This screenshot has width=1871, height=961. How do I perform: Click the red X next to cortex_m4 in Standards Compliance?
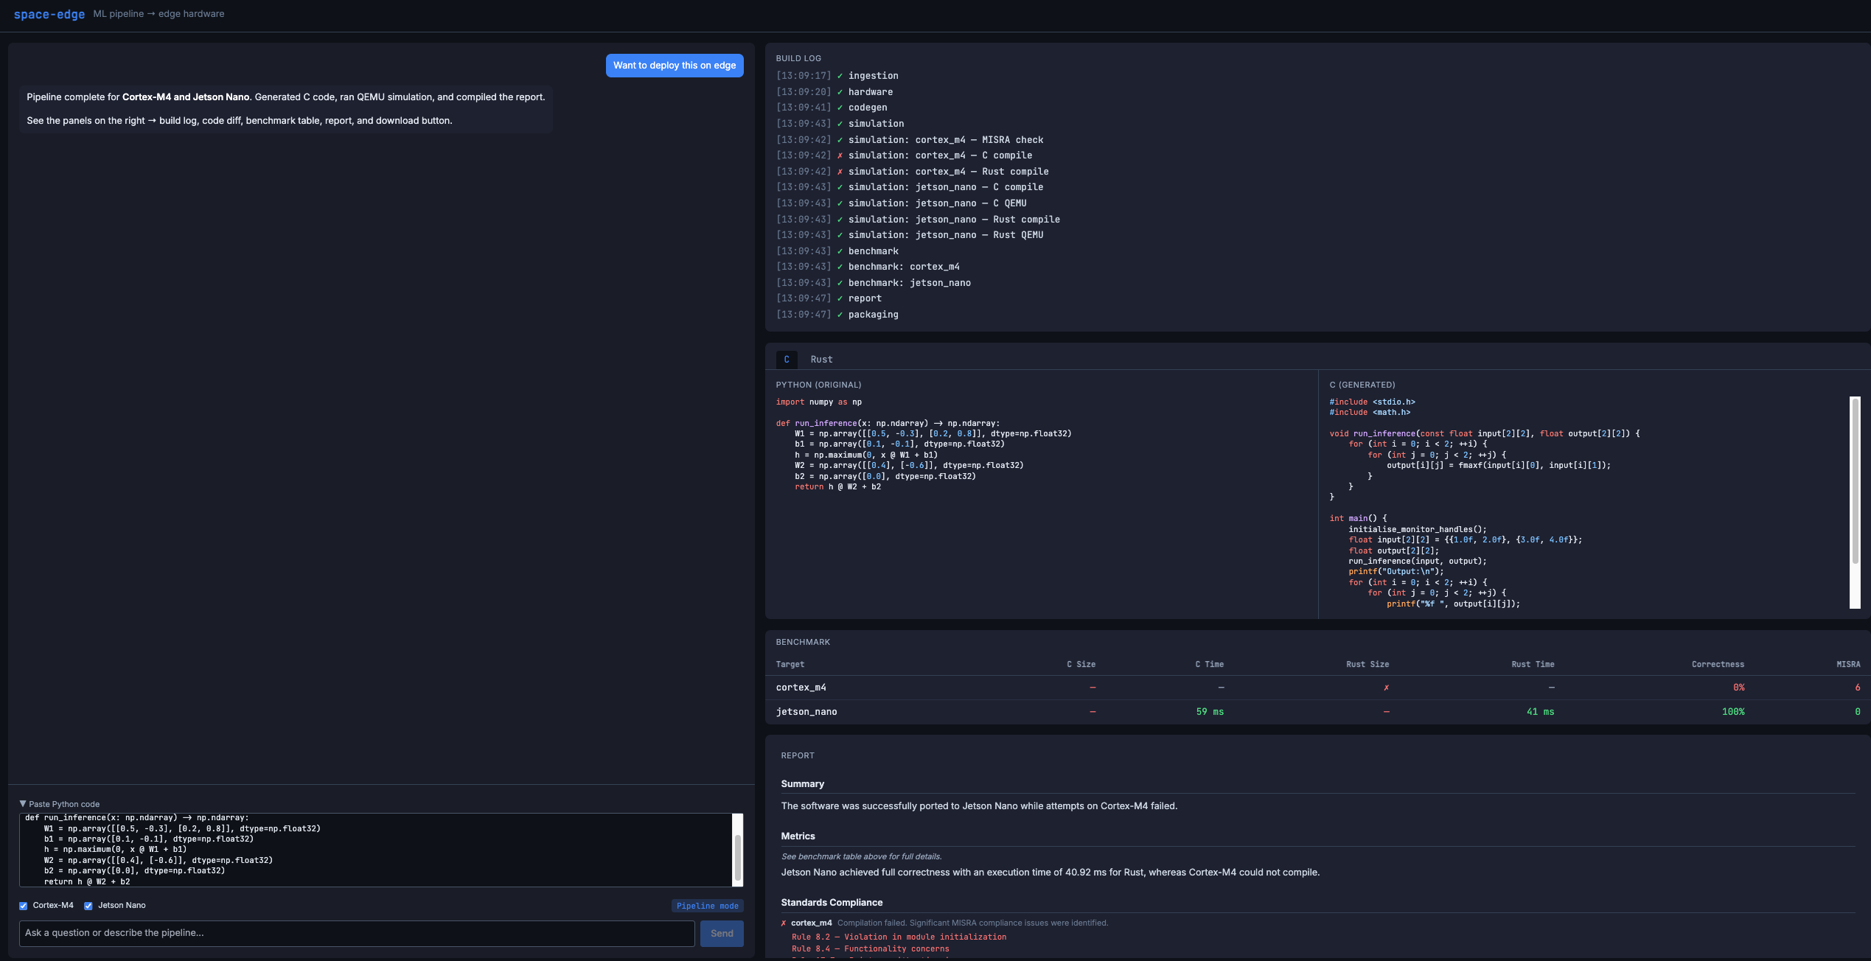[784, 923]
